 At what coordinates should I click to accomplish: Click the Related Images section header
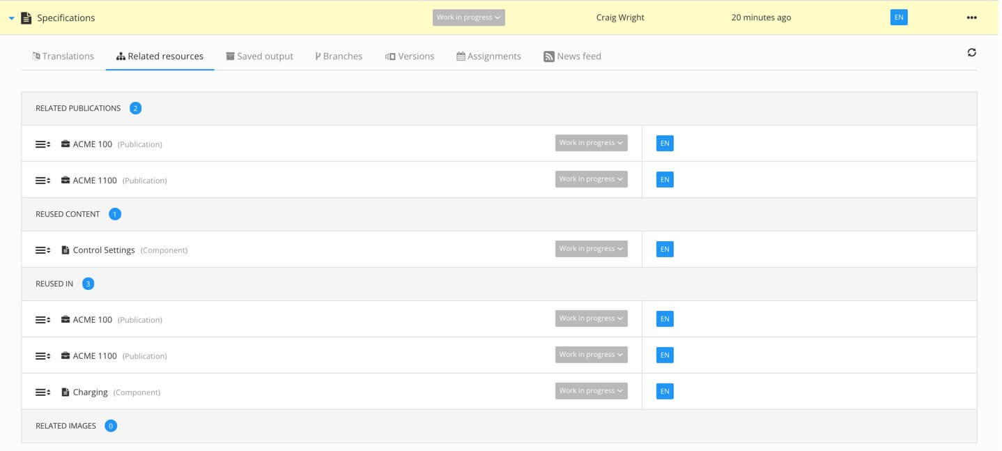tap(66, 426)
